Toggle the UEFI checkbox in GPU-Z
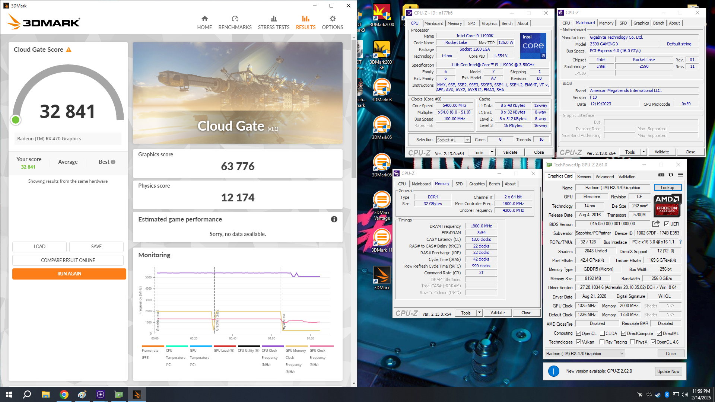The width and height of the screenshot is (715, 402). click(x=667, y=224)
